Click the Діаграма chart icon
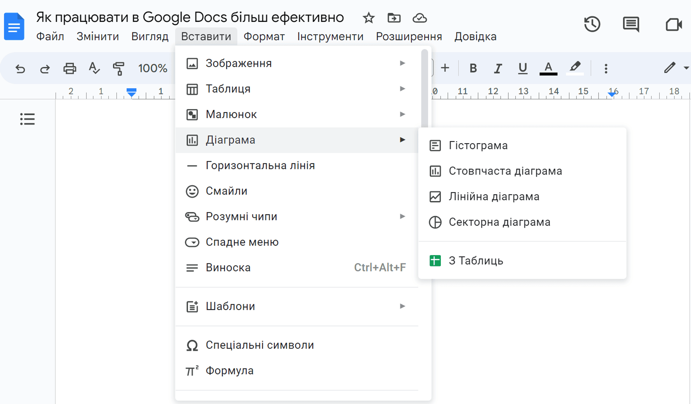 click(x=192, y=140)
